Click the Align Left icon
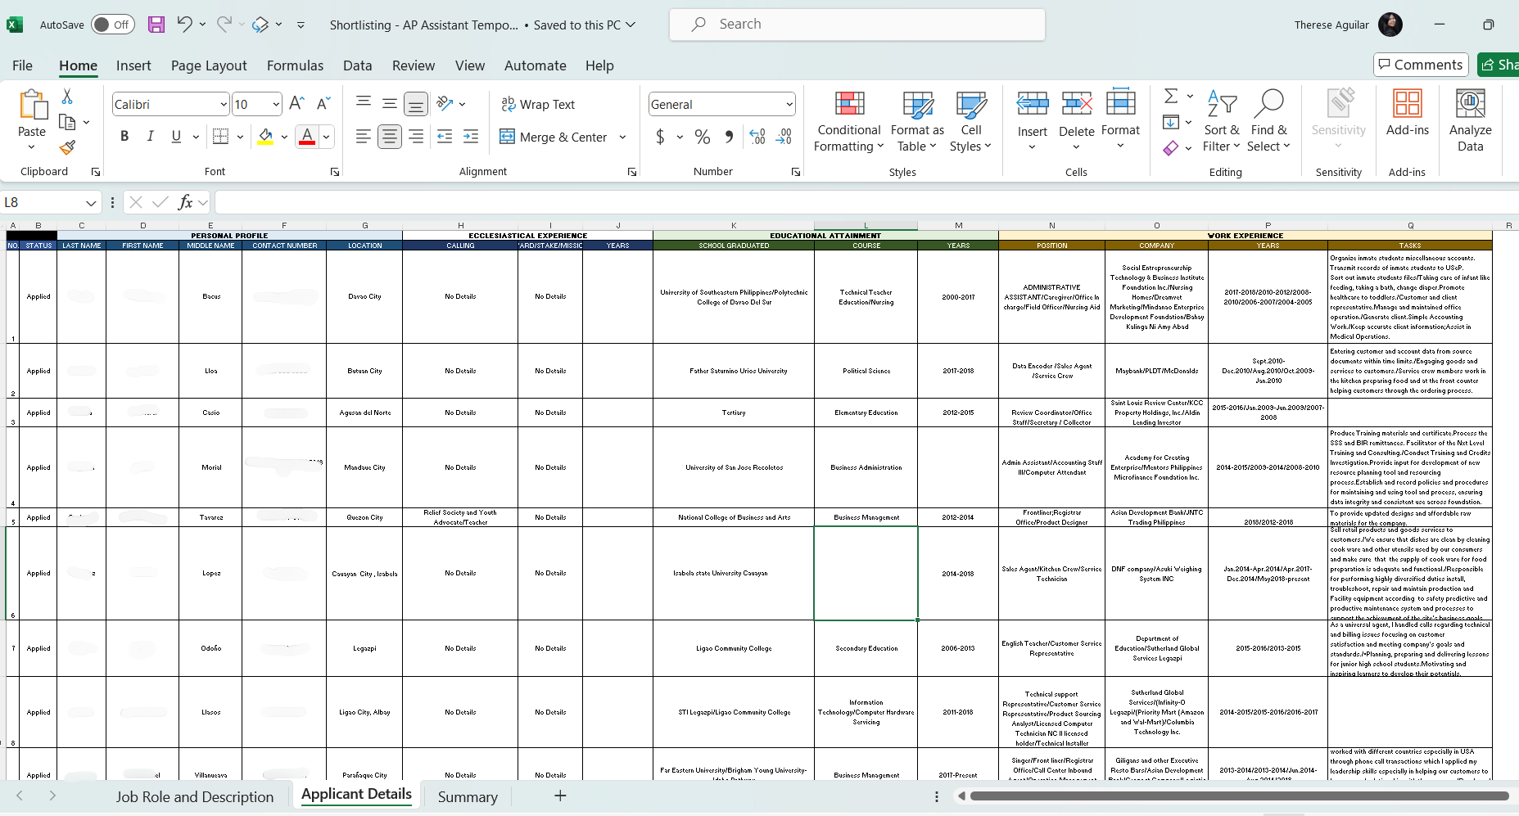The image size is (1519, 816). [364, 137]
